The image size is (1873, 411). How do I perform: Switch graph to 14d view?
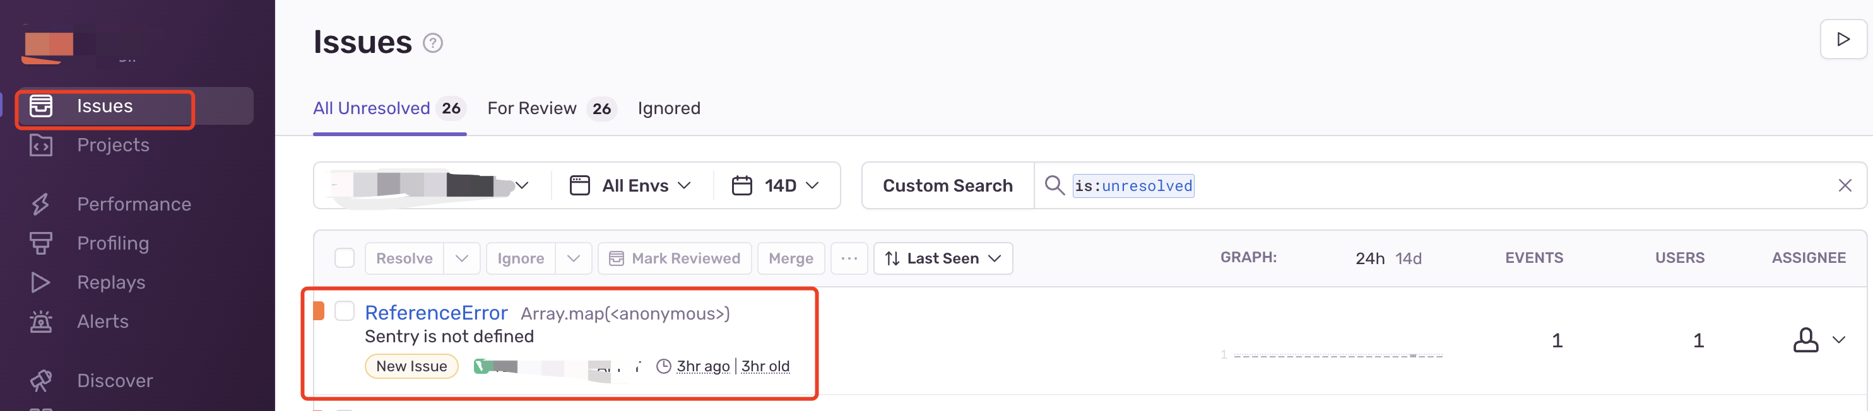[x=1408, y=258]
